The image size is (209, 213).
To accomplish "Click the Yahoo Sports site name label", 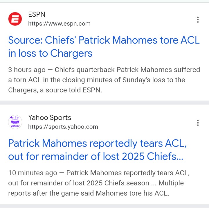I will click(x=50, y=118).
